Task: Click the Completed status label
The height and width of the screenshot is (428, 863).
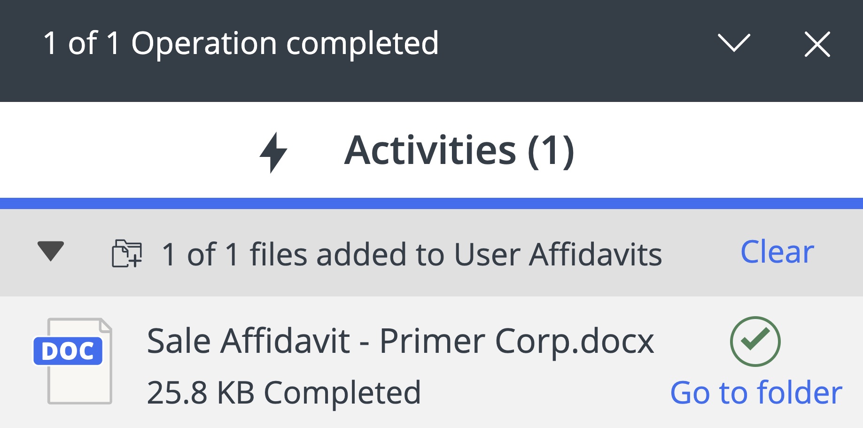Action: [x=342, y=393]
